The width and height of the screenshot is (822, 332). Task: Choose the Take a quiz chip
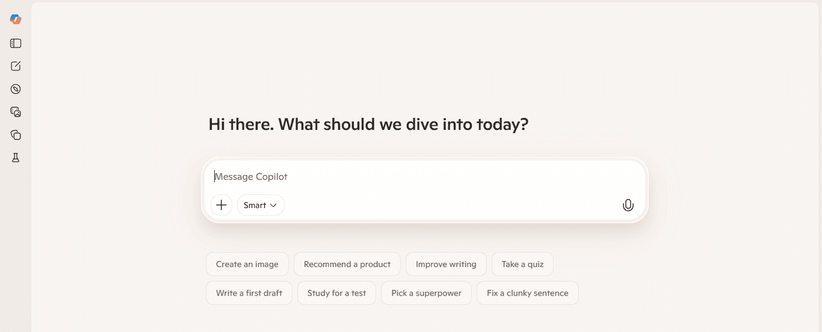(x=522, y=264)
